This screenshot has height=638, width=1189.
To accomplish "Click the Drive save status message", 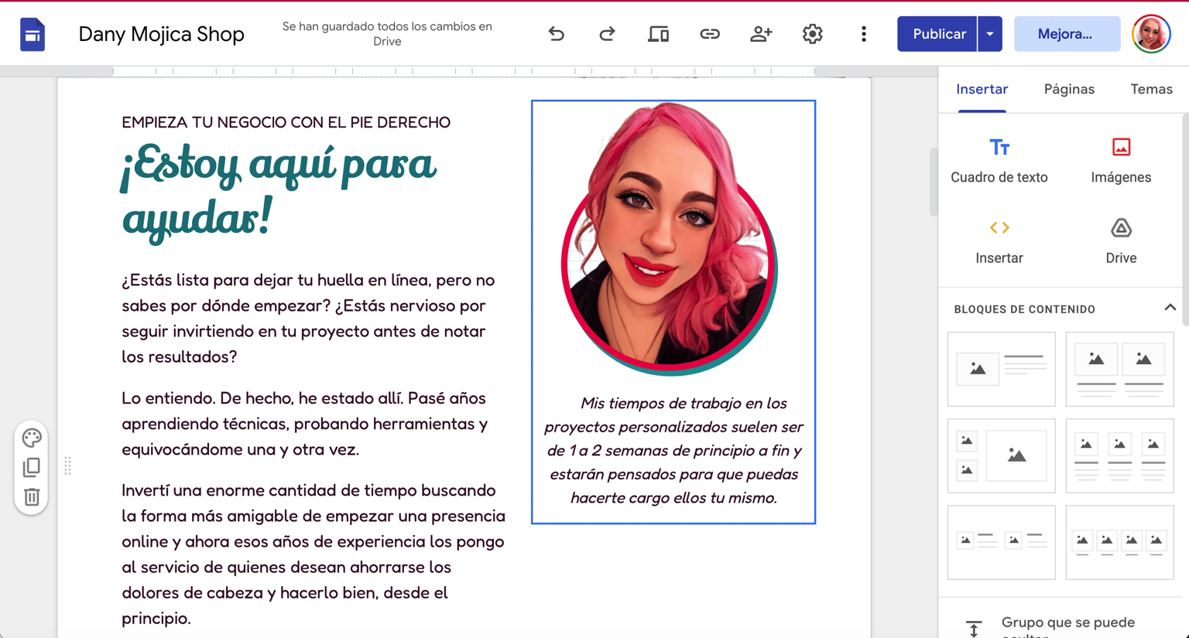I will pyautogui.click(x=387, y=34).
